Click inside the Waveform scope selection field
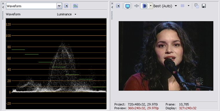Screen dimensions: 220x111 tap(32, 6)
